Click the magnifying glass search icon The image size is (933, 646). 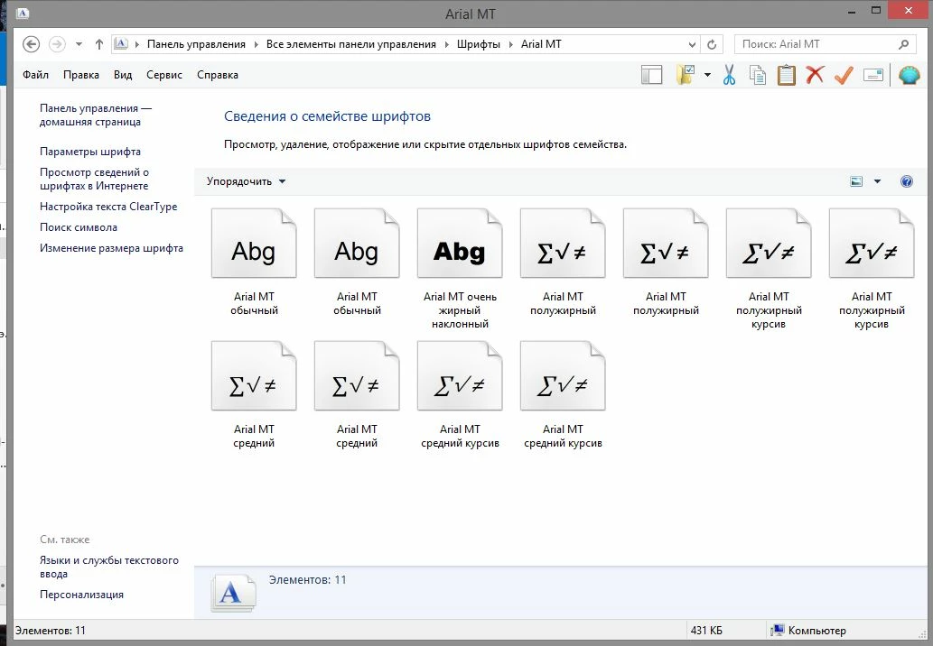pyautogui.click(x=903, y=44)
